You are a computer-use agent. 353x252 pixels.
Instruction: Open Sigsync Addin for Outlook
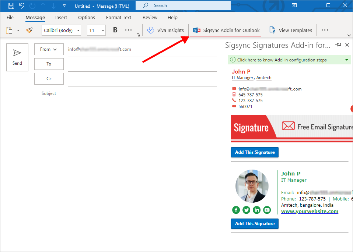(226, 31)
